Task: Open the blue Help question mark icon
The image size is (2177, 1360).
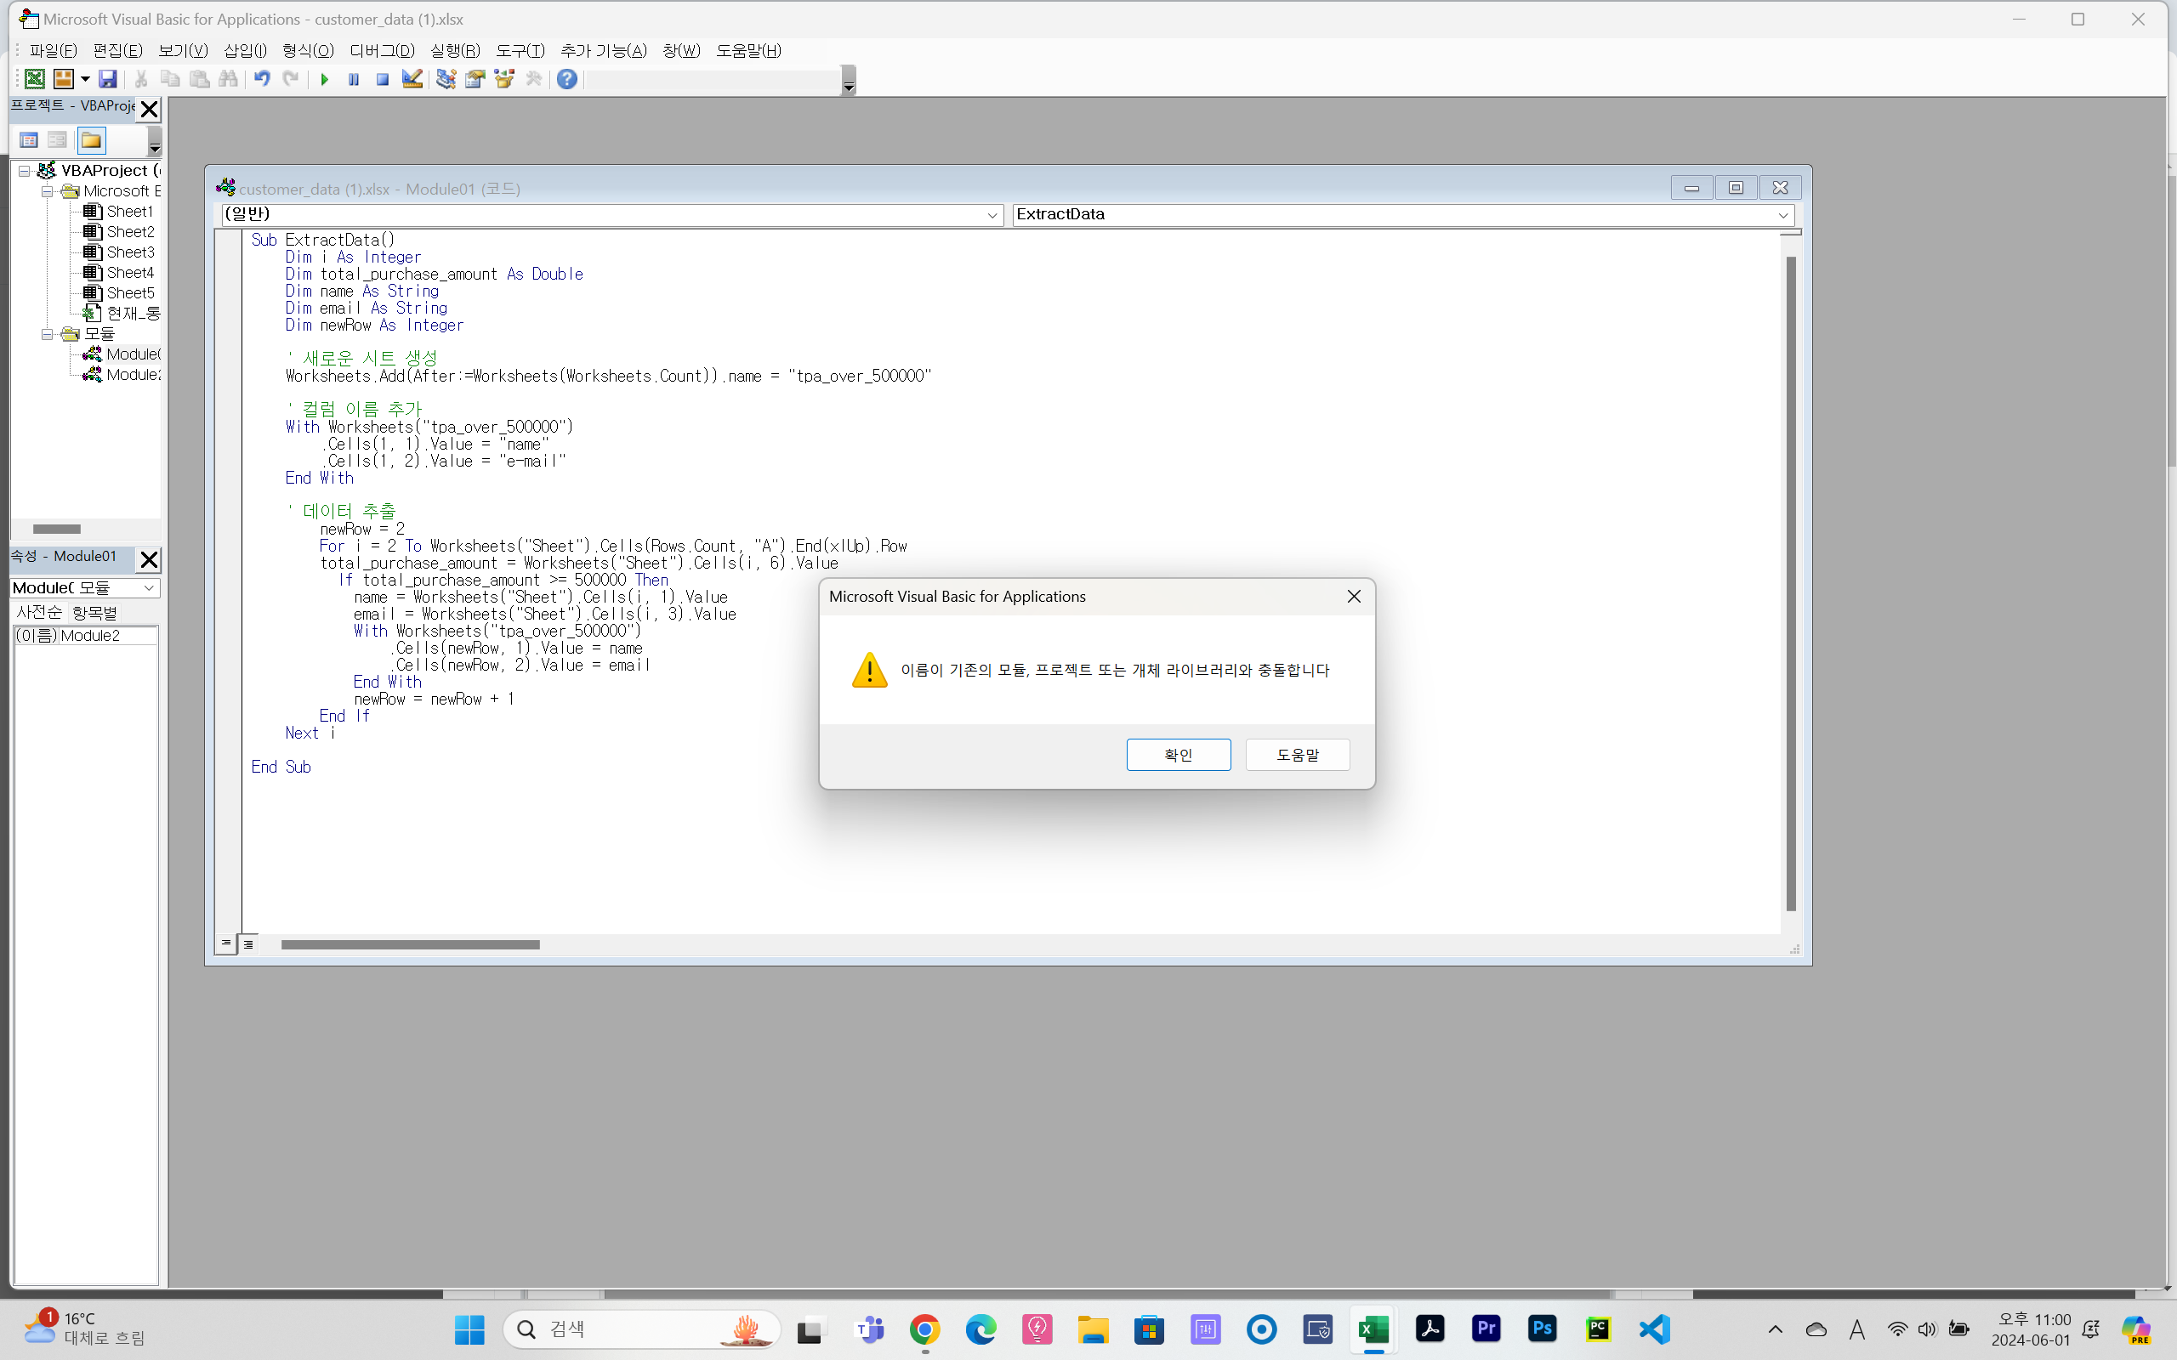Action: tap(566, 79)
